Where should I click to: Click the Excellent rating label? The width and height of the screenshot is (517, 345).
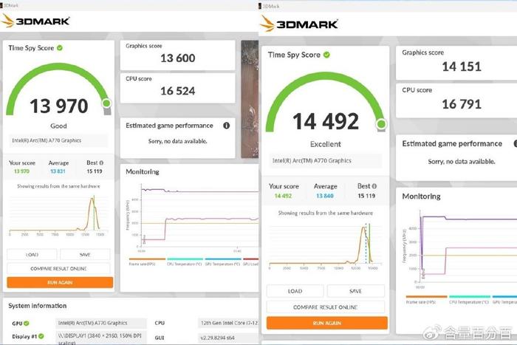tap(326, 144)
